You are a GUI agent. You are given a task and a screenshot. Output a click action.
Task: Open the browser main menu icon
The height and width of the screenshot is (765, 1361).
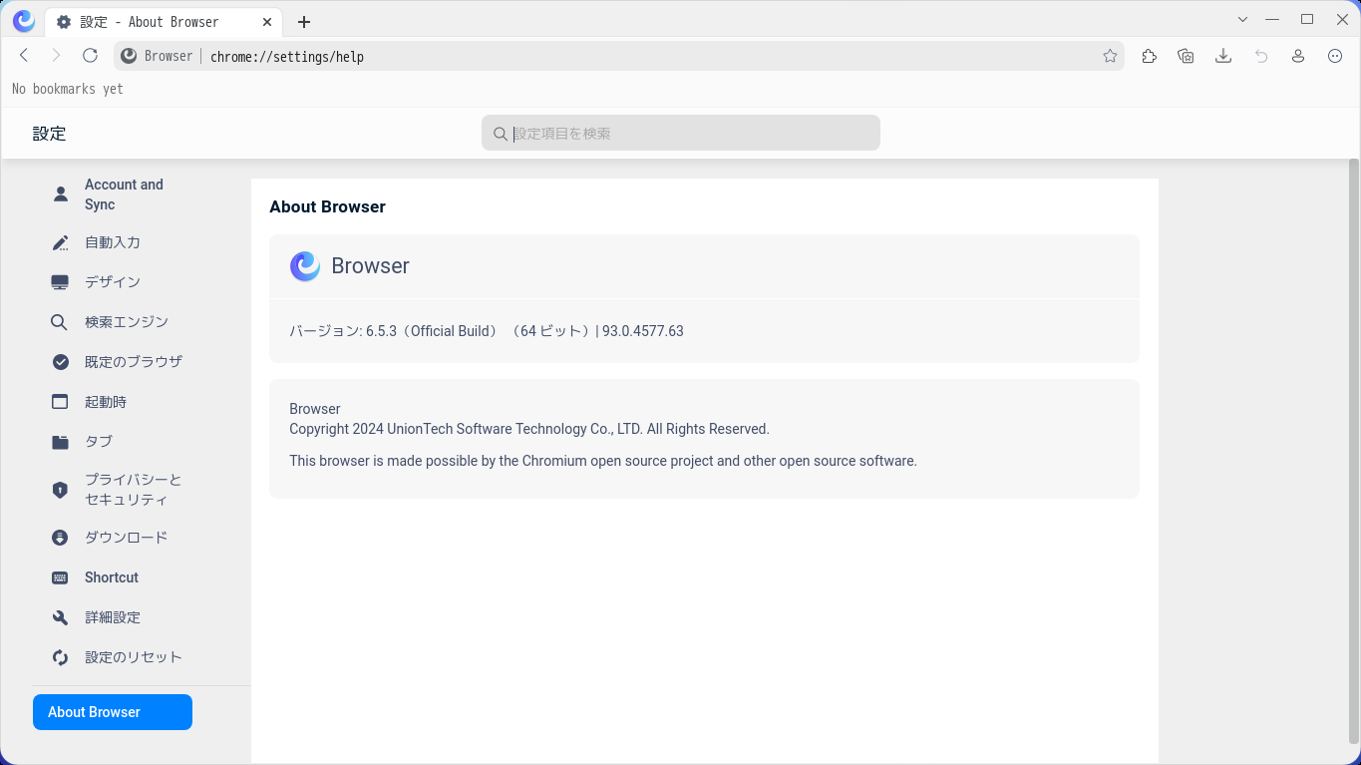[x=1335, y=56]
